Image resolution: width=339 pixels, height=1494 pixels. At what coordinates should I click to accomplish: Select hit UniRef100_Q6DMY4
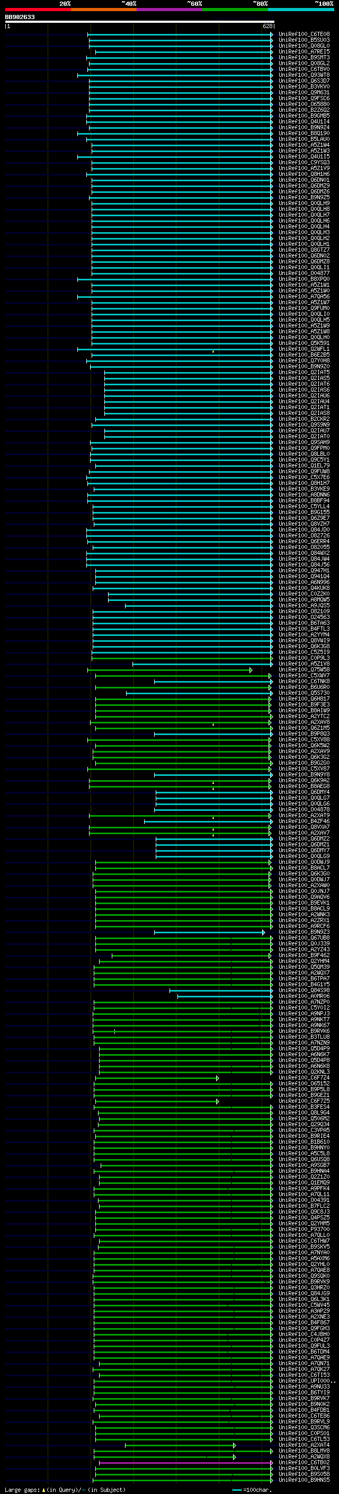(304, 792)
